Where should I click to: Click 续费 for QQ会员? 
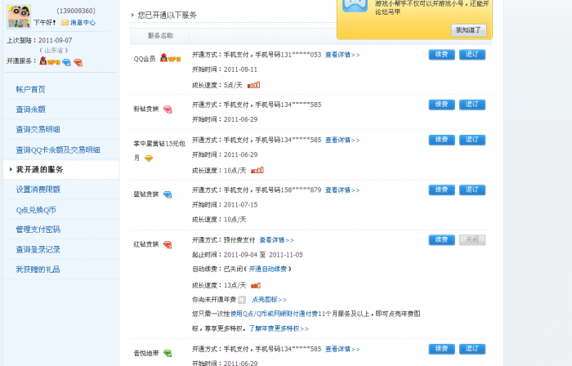pyautogui.click(x=441, y=55)
